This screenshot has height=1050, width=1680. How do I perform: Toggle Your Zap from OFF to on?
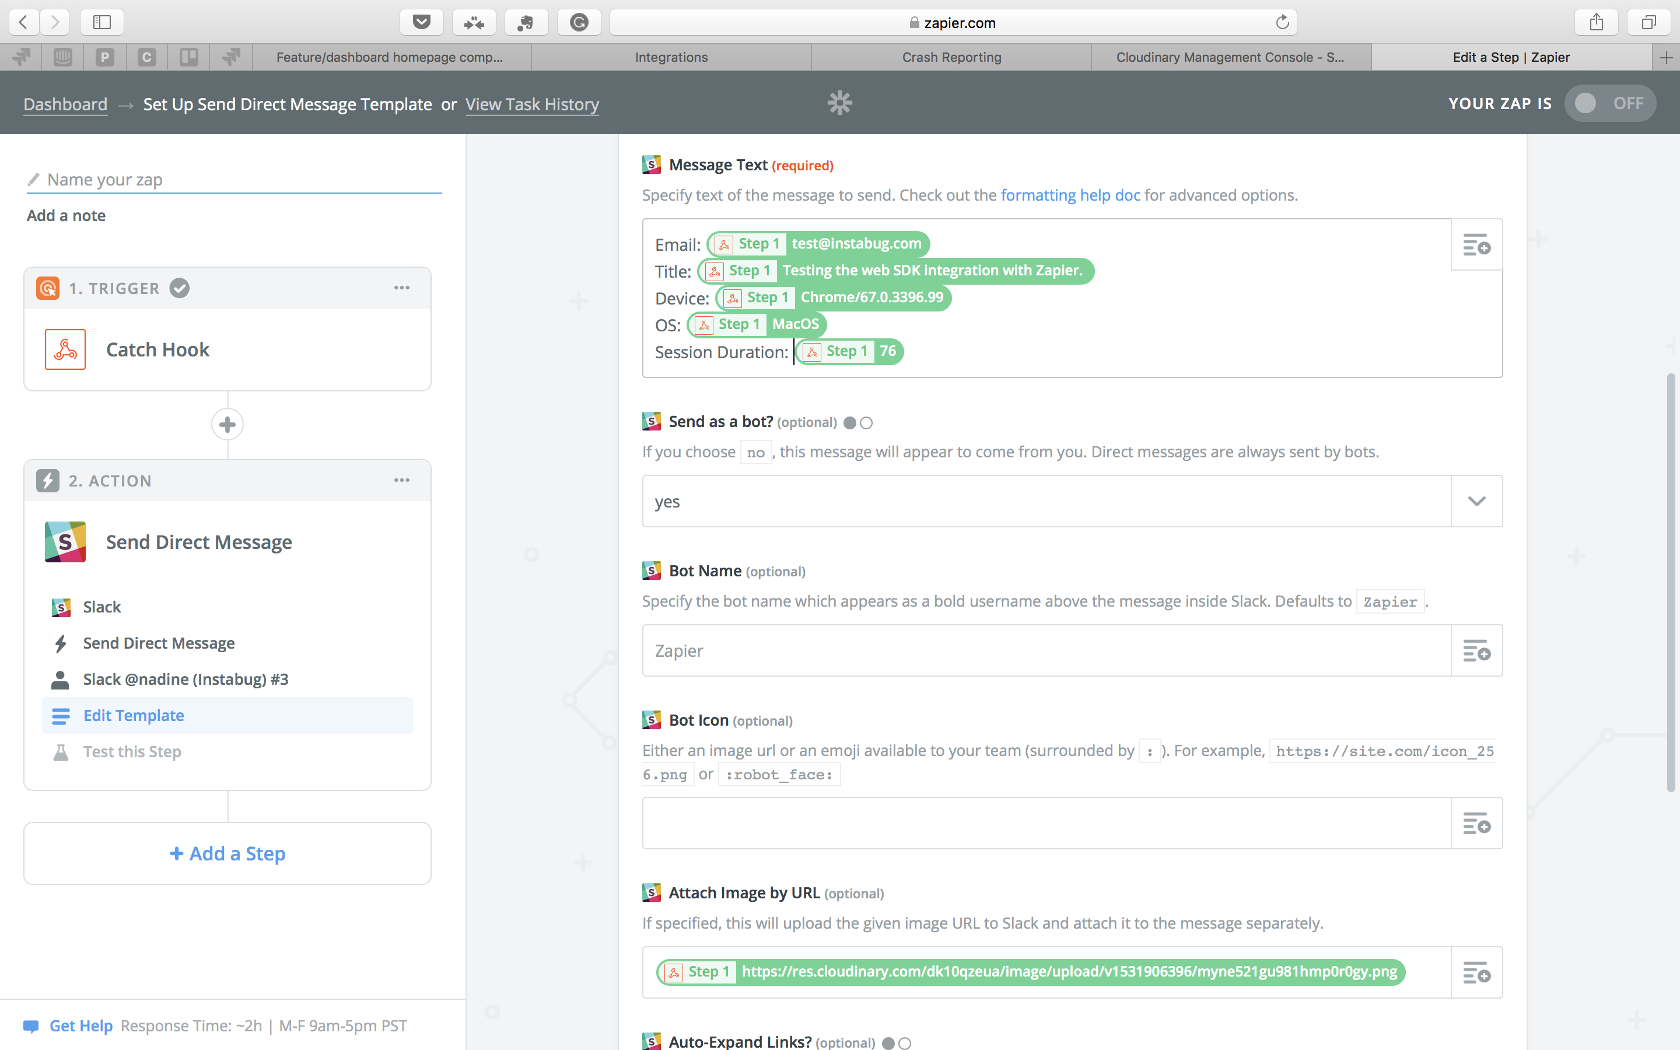pyautogui.click(x=1609, y=103)
